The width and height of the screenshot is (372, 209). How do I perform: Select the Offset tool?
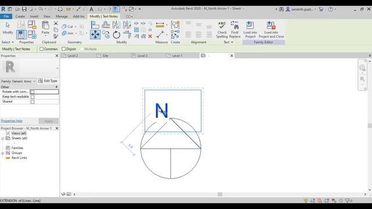pos(106,24)
